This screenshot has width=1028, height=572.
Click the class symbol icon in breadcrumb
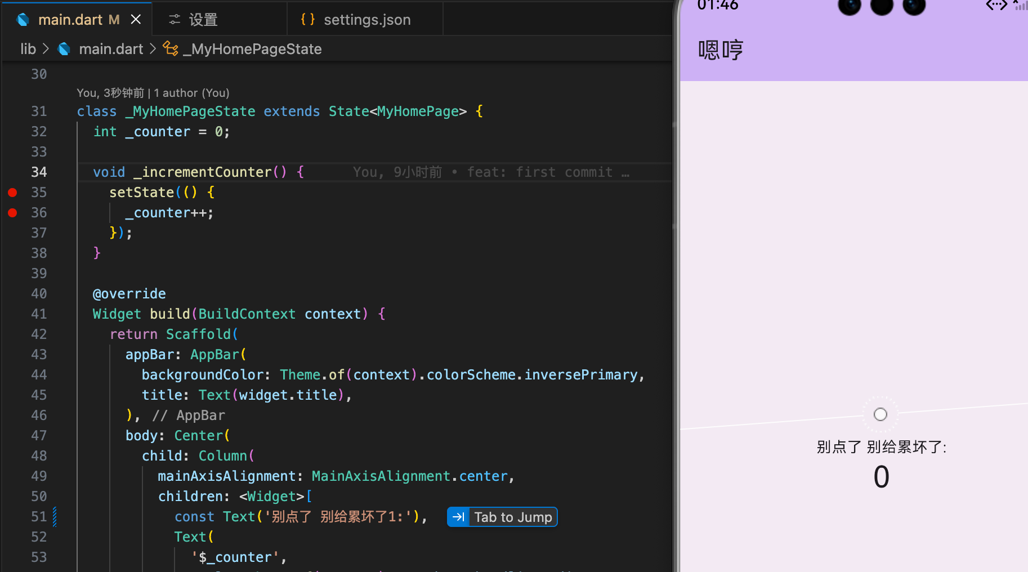(171, 48)
